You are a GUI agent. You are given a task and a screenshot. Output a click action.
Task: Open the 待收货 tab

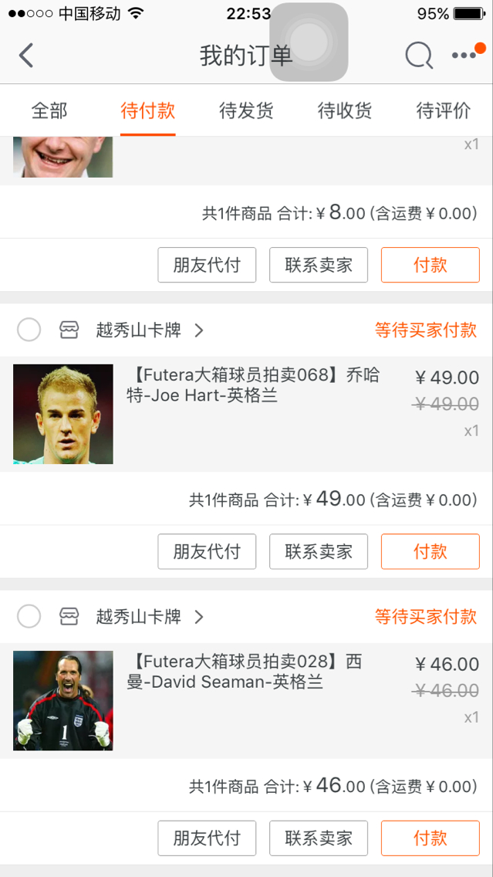pos(345,110)
